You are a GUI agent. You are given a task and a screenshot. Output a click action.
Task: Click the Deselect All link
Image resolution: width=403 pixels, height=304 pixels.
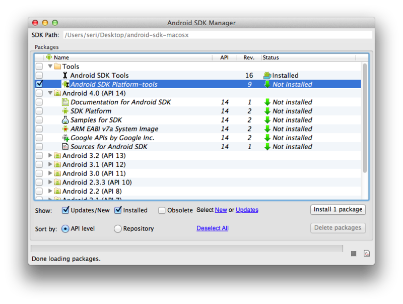213,228
